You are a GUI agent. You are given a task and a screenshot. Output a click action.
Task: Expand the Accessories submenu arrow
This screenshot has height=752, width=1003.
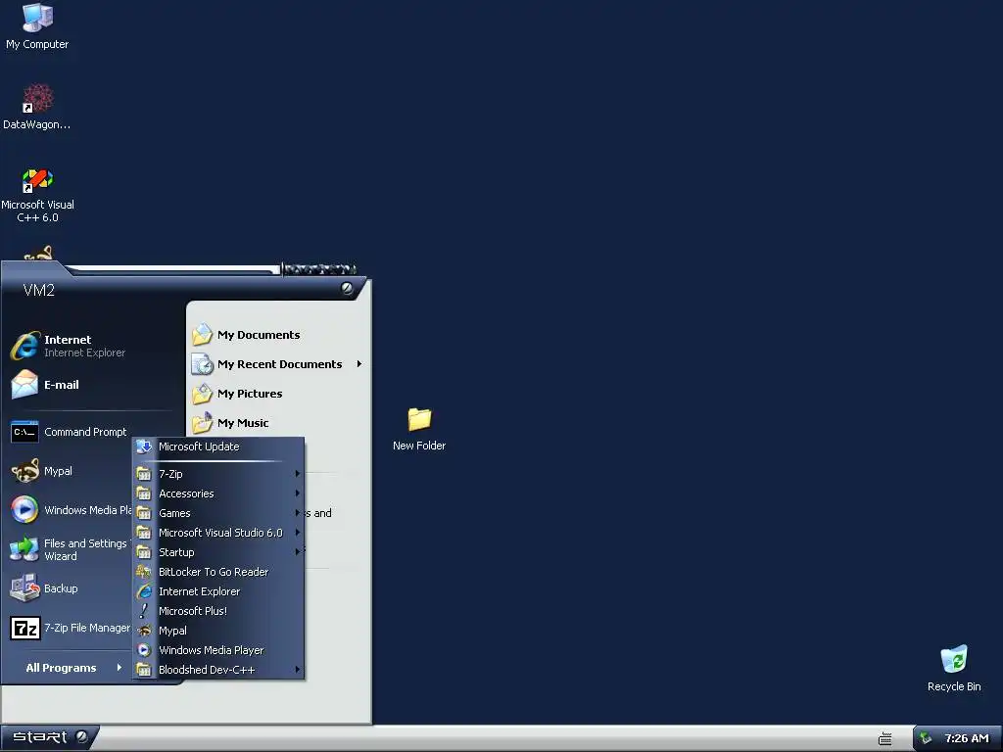(298, 493)
